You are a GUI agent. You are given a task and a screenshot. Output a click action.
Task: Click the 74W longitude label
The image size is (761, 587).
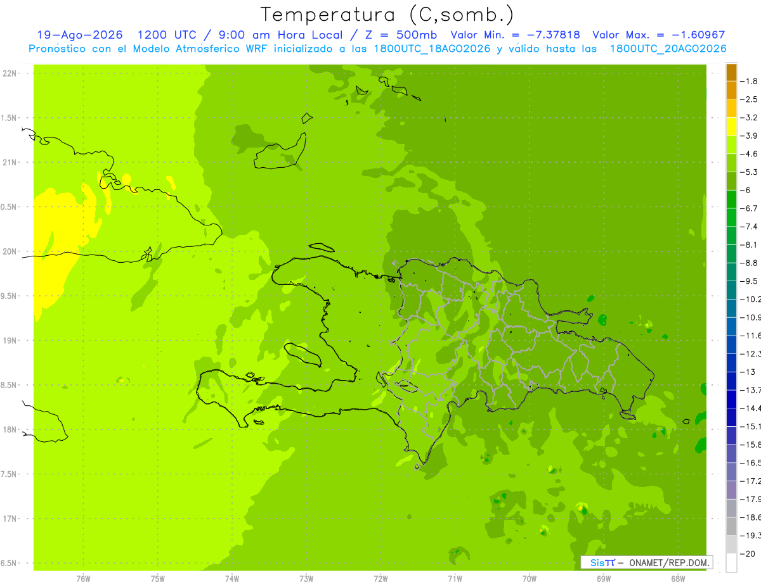click(231, 579)
